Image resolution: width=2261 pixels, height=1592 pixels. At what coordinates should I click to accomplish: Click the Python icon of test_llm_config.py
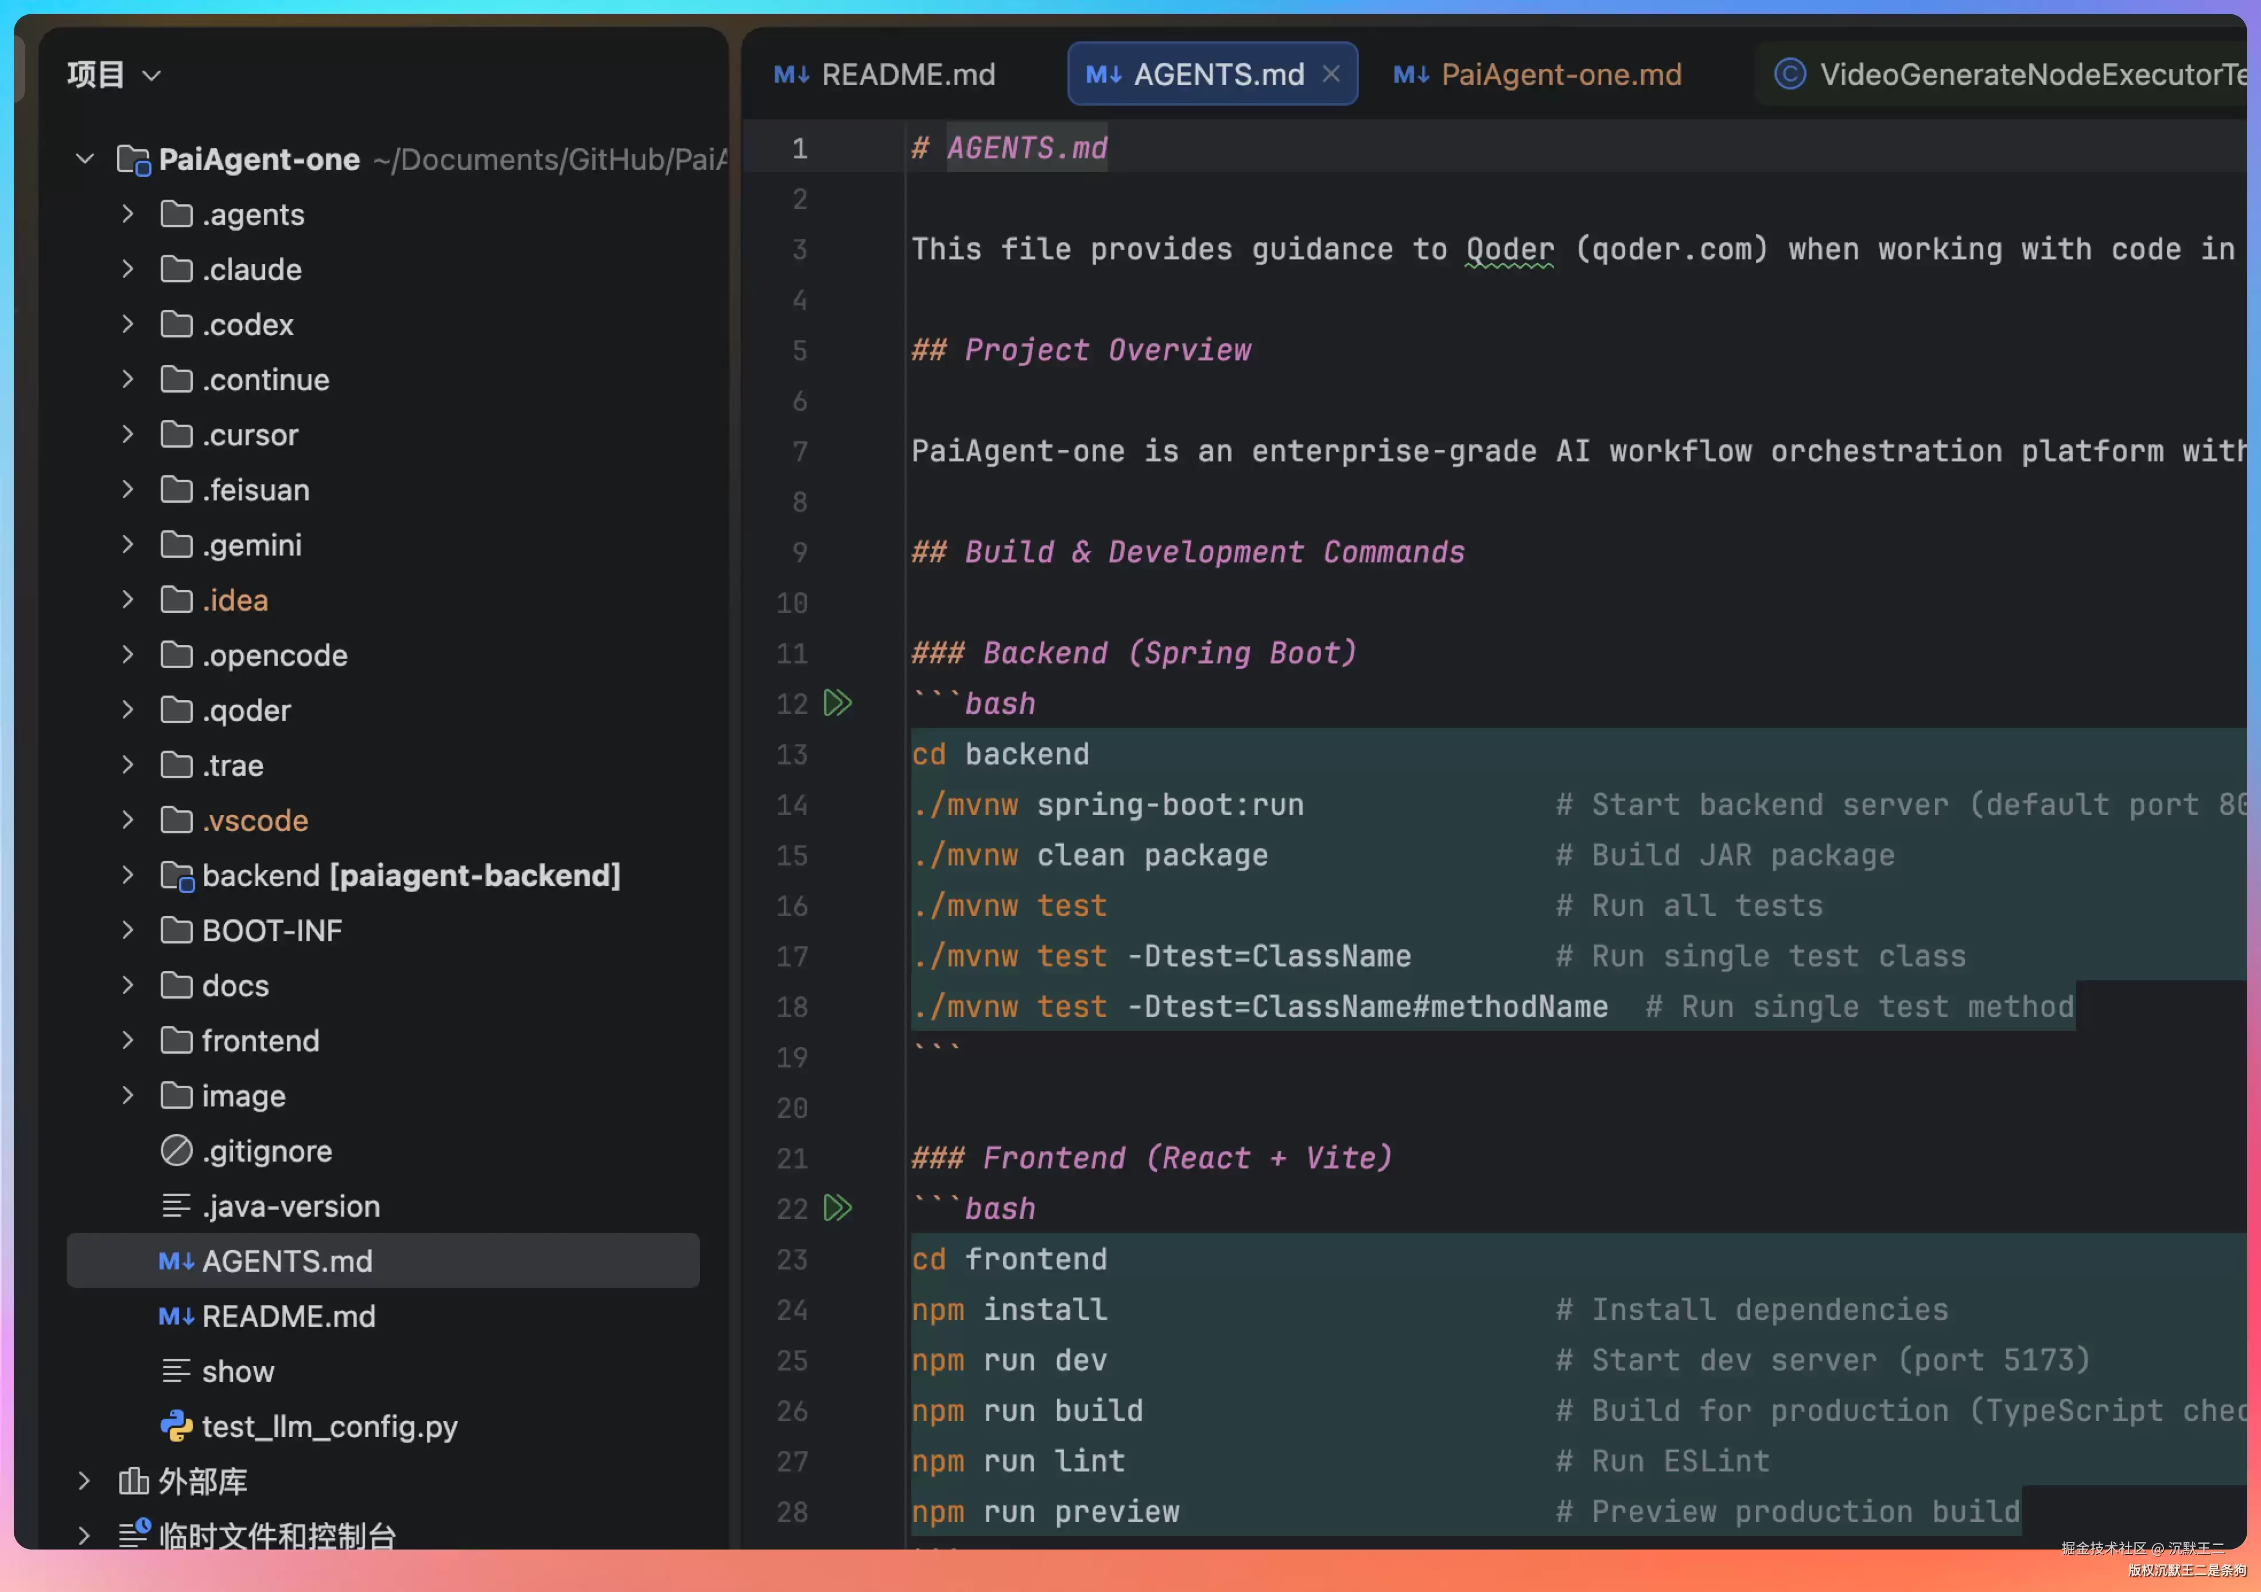(x=176, y=1426)
